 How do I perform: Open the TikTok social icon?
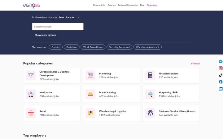[221, 75]
